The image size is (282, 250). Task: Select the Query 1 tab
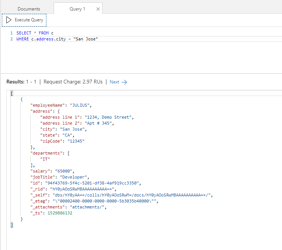(x=78, y=9)
